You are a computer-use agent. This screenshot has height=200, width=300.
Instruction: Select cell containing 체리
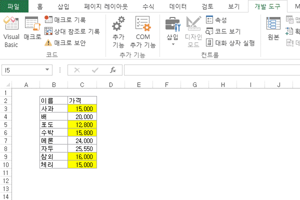click(x=54, y=164)
